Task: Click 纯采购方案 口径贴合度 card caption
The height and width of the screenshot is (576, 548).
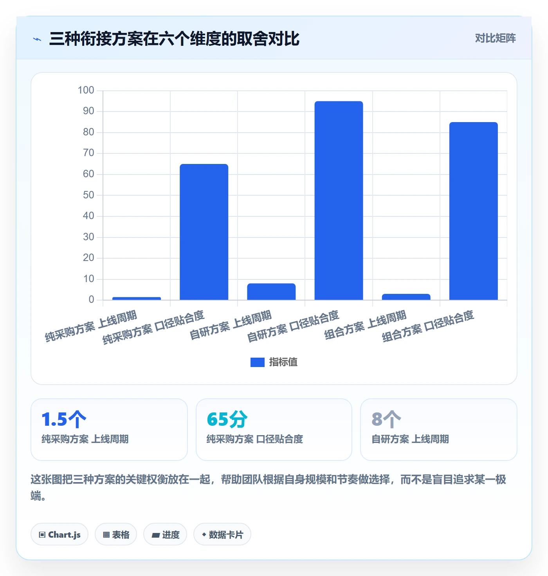Action: (x=255, y=439)
